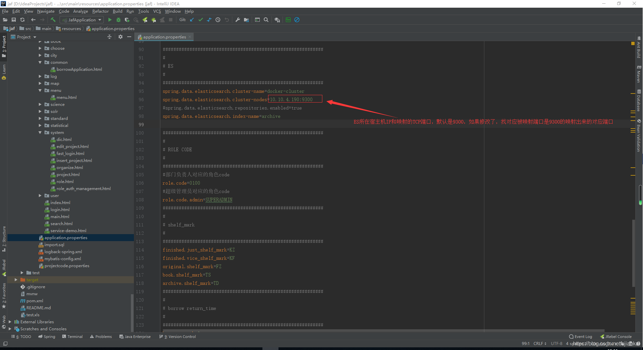Hide the Project panel with minus icon
Viewport: 643px width, 350px height.
point(129,37)
